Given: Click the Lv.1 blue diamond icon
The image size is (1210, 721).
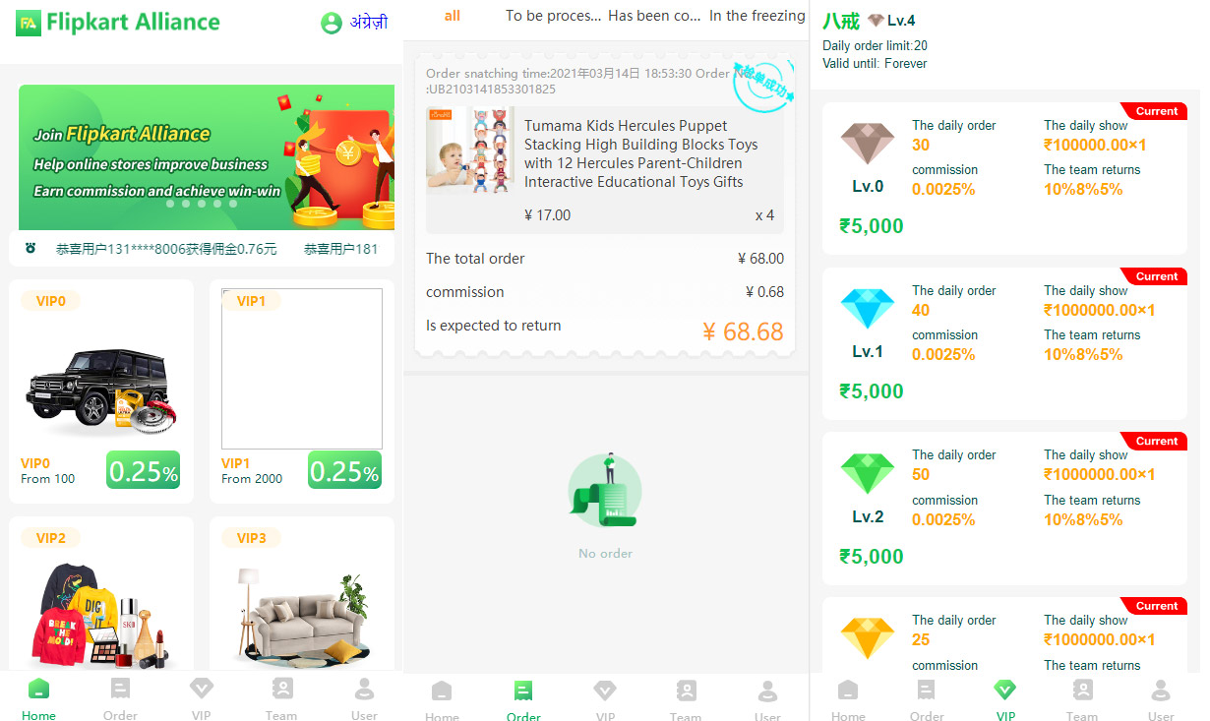Looking at the screenshot, I should tap(868, 310).
